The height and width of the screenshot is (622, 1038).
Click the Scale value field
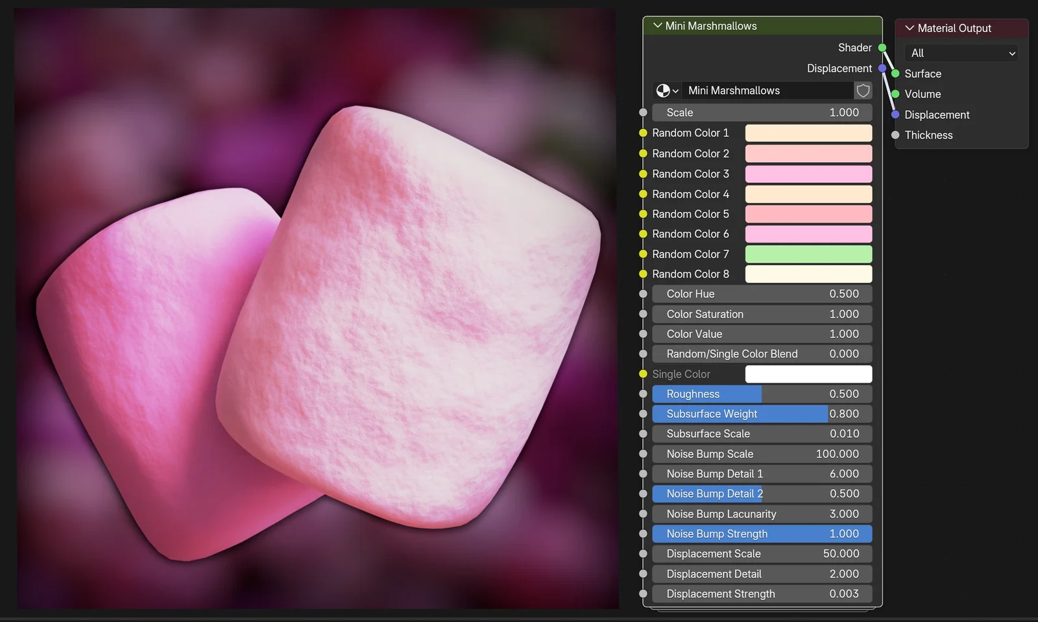(x=762, y=112)
